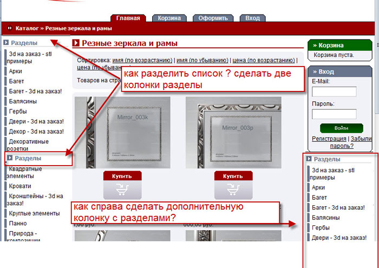Open the Квадратные элементы section

(x=24, y=172)
